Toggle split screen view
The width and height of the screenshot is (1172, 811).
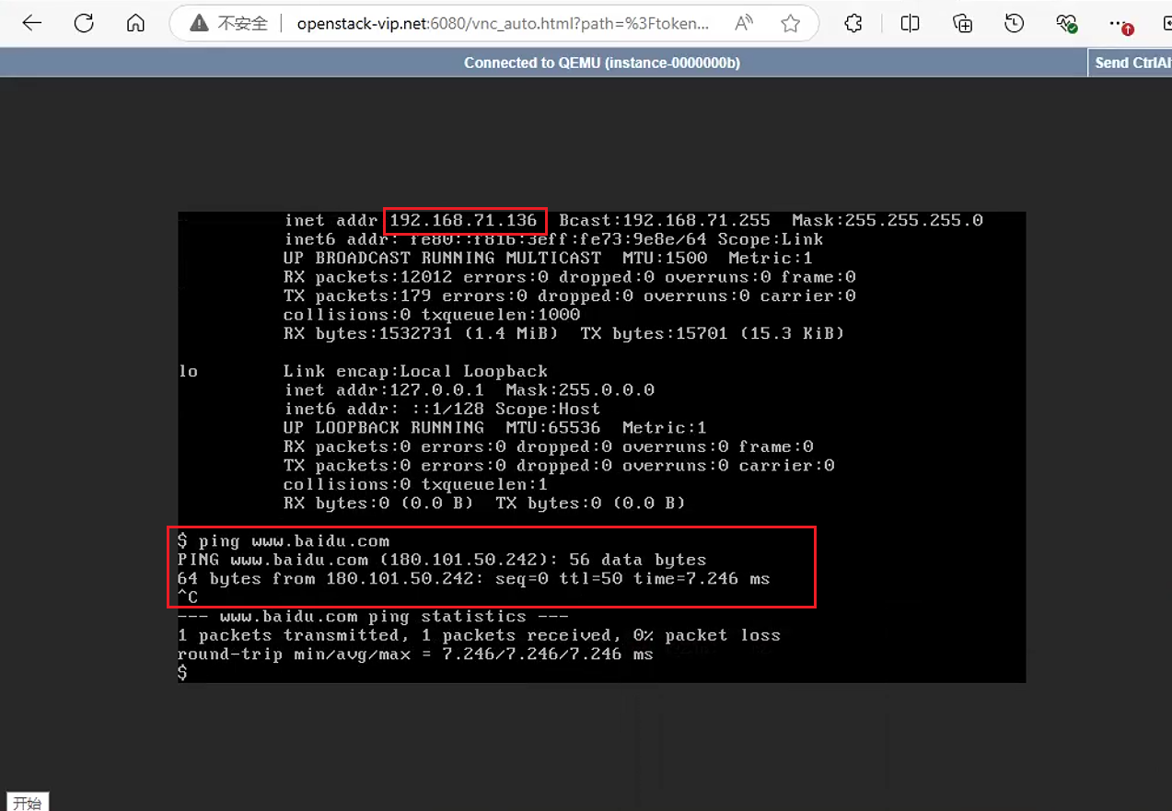[x=910, y=24]
